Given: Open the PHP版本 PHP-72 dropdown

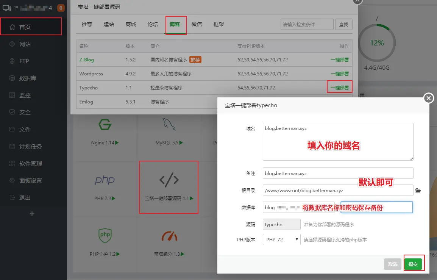Looking at the screenshot, I should [281, 239].
